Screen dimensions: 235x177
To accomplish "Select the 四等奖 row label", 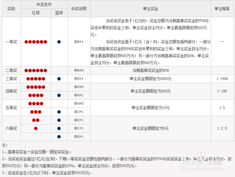I will pyautogui.click(x=11, y=91).
